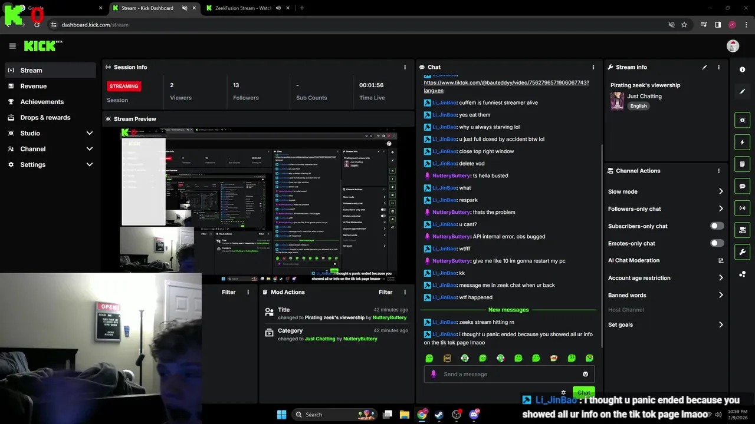Open the tiktok.com link in chat
755x424 pixels.
pyautogui.click(x=506, y=87)
